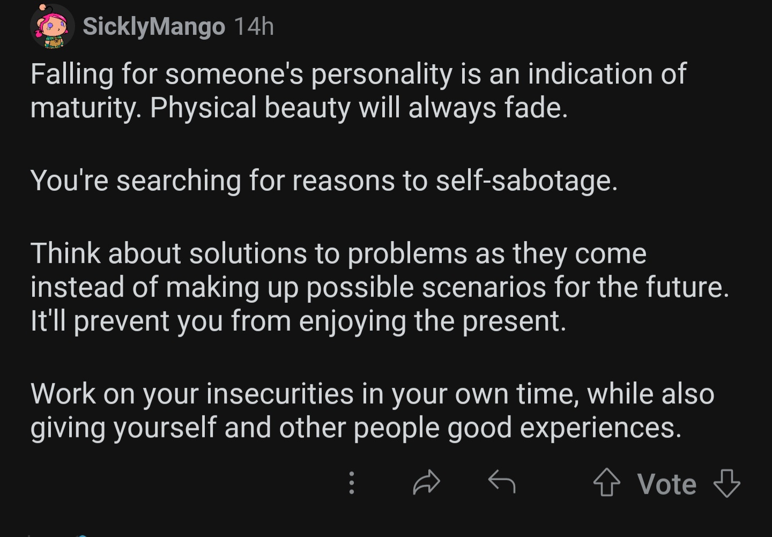772x537 pixels.
Task: Open SicklyMango's avatar picture
Action: 52,26
